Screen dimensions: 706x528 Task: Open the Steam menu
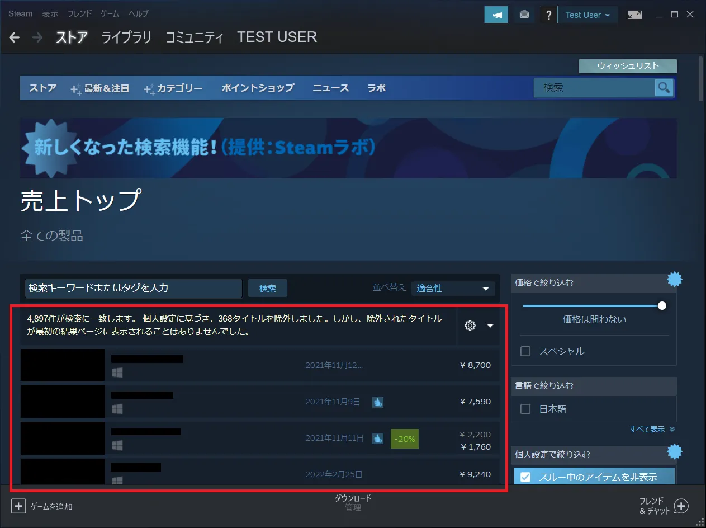pyautogui.click(x=20, y=13)
